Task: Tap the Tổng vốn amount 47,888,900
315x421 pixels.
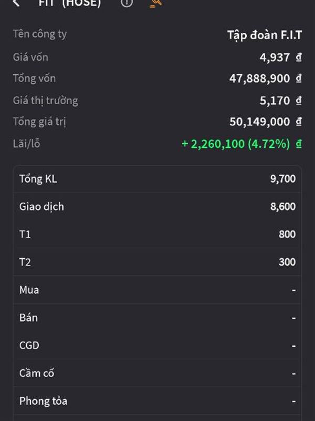Action: (259, 79)
